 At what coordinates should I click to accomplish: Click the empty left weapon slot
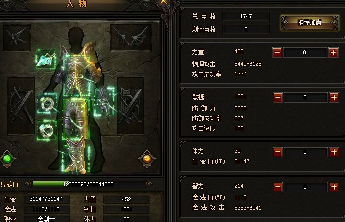pyautogui.click(x=21, y=105)
